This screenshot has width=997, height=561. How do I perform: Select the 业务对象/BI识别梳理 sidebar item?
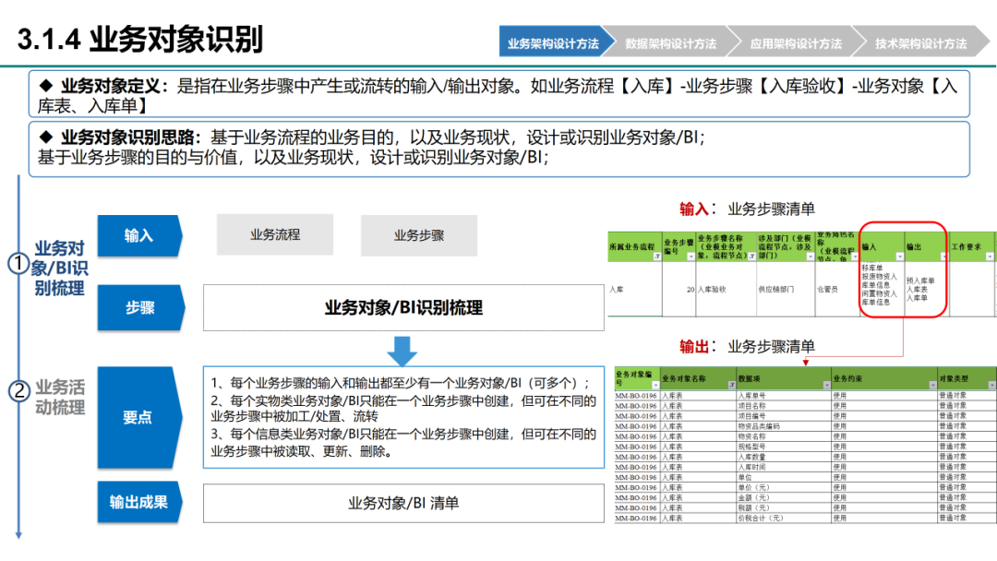[60, 269]
